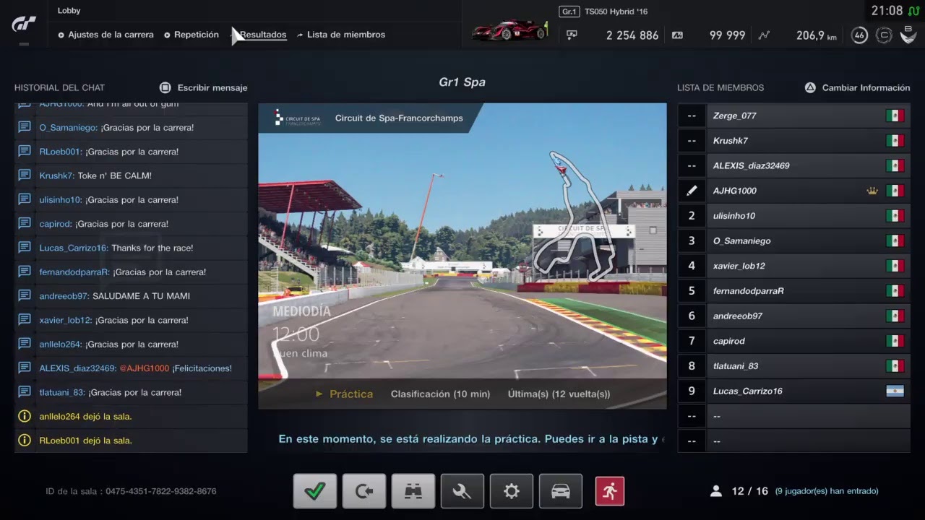Click the enter track arrow icon button
Screen dimensions: 925x520
pos(364,491)
